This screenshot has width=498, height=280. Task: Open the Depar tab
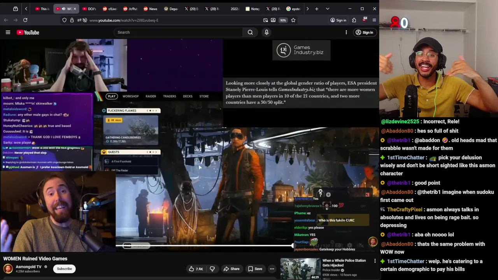point(171,9)
